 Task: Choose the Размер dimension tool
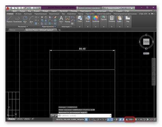(x=67, y=19)
